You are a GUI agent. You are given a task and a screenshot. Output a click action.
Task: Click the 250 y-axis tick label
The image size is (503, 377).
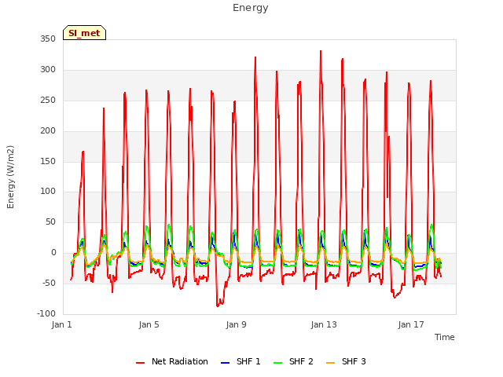pos(48,101)
